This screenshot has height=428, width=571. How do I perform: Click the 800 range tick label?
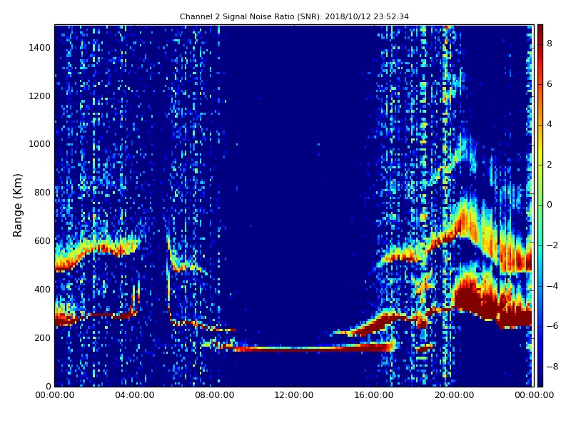click(x=42, y=193)
